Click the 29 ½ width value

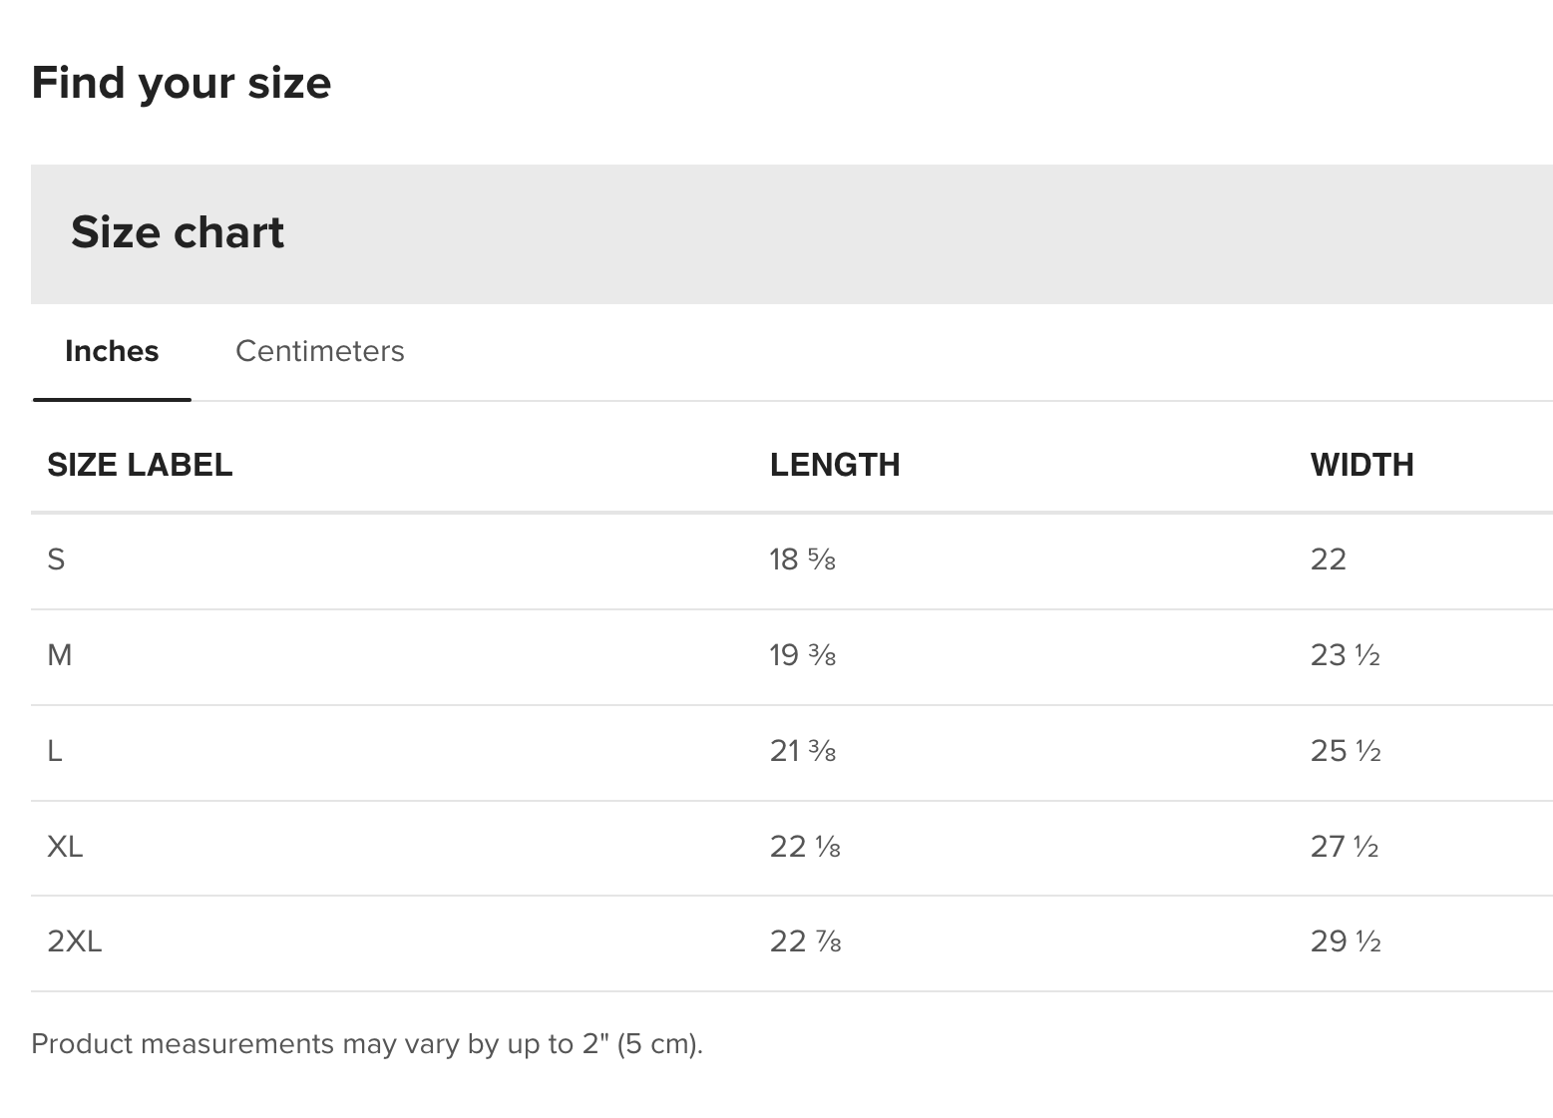coord(1345,941)
